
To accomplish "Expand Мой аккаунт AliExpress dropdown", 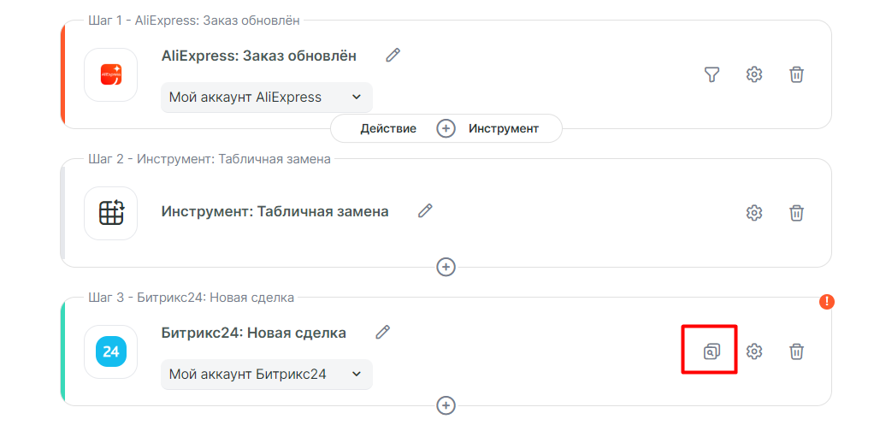I will pos(267,97).
